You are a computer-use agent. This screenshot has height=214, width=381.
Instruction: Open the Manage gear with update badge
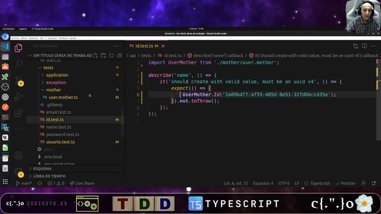[x=19, y=172]
